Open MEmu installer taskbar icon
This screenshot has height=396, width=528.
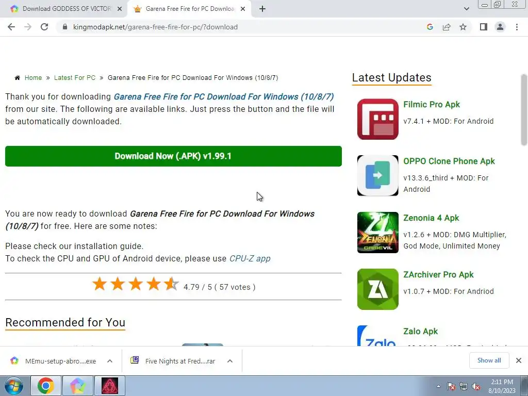77,386
